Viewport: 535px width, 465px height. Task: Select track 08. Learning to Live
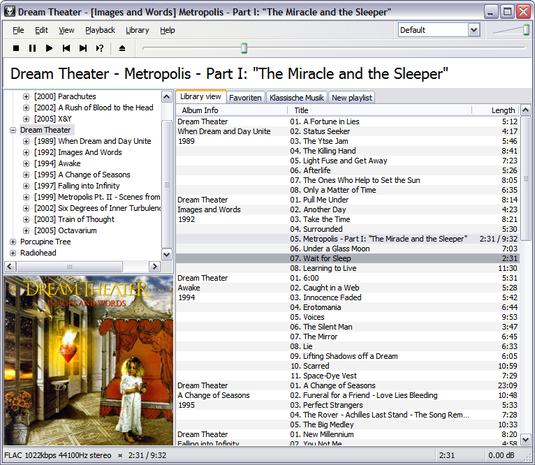tap(348, 268)
